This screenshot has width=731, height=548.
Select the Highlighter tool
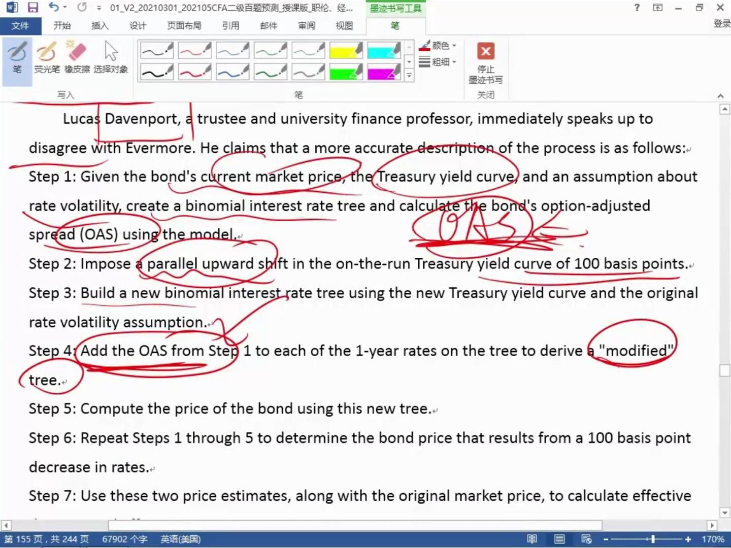click(x=47, y=58)
